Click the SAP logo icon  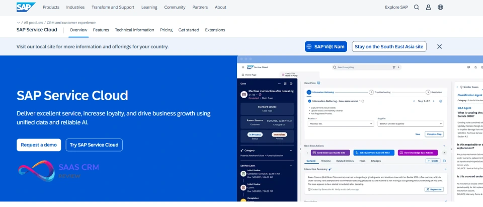(26, 7)
